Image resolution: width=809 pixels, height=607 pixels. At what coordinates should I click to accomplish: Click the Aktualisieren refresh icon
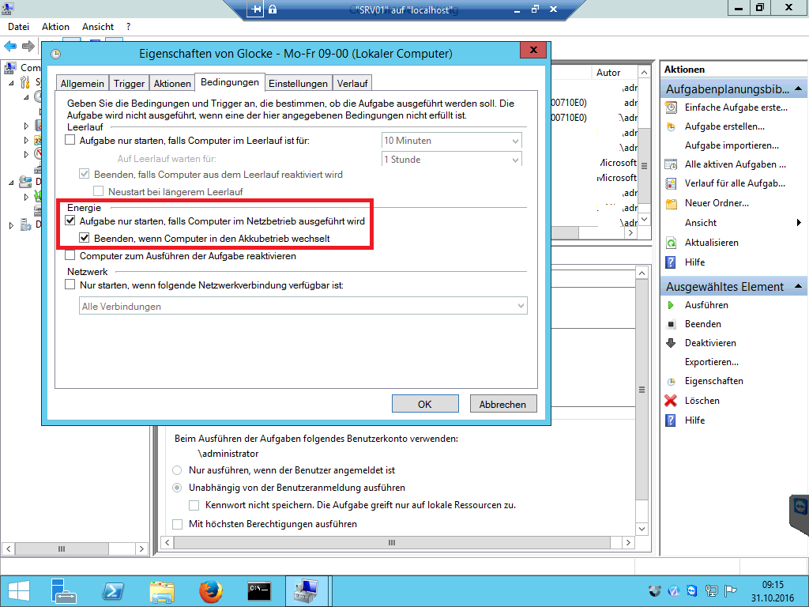pos(671,243)
